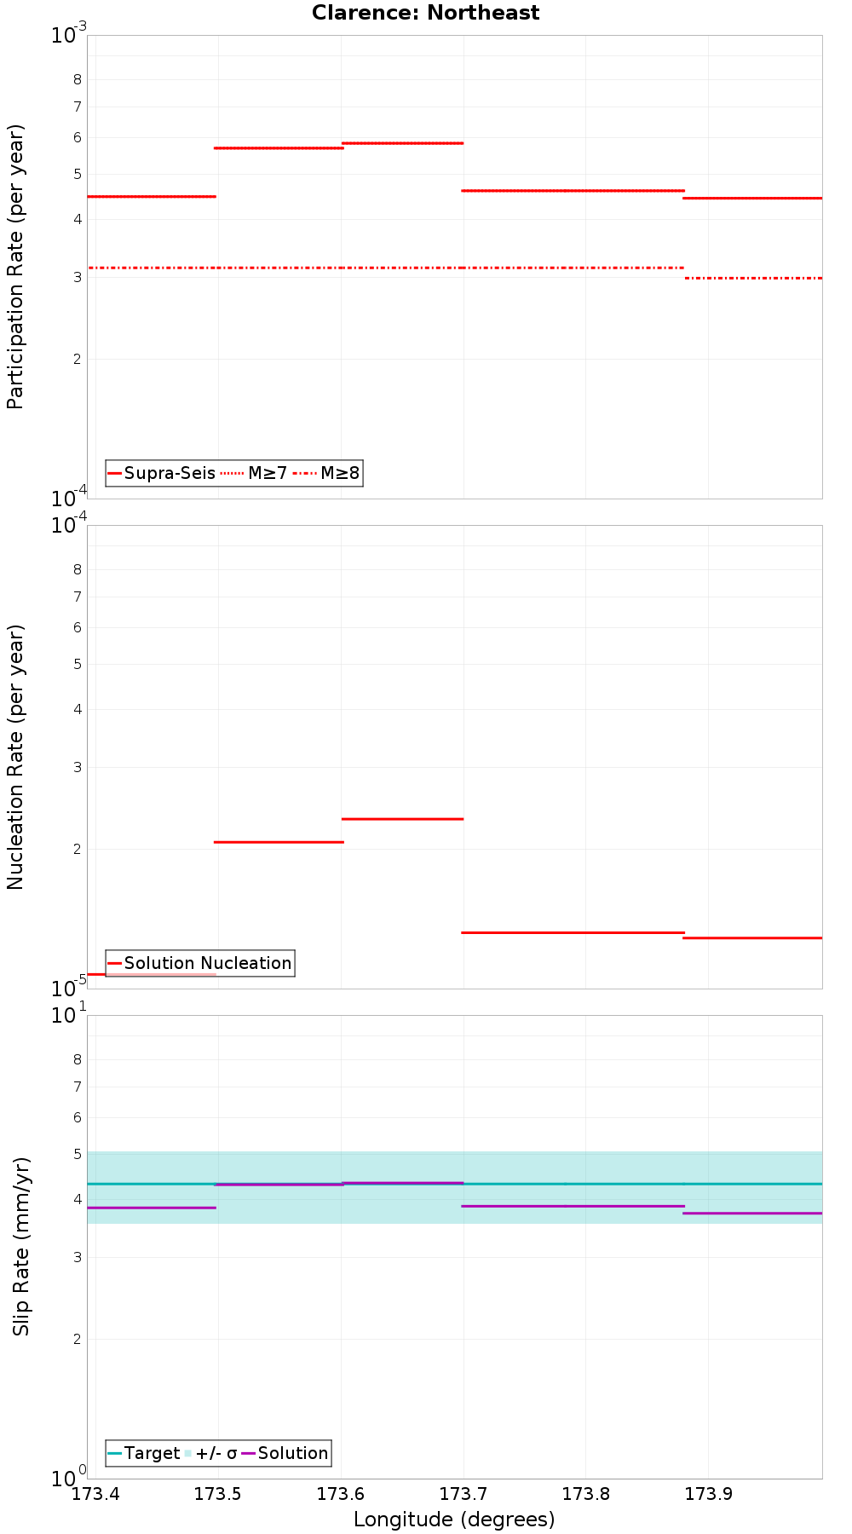Image resolution: width=852 pixels, height=1534 pixels.
Task: Click the Nucleation Rate axis label
Action: click(16, 757)
